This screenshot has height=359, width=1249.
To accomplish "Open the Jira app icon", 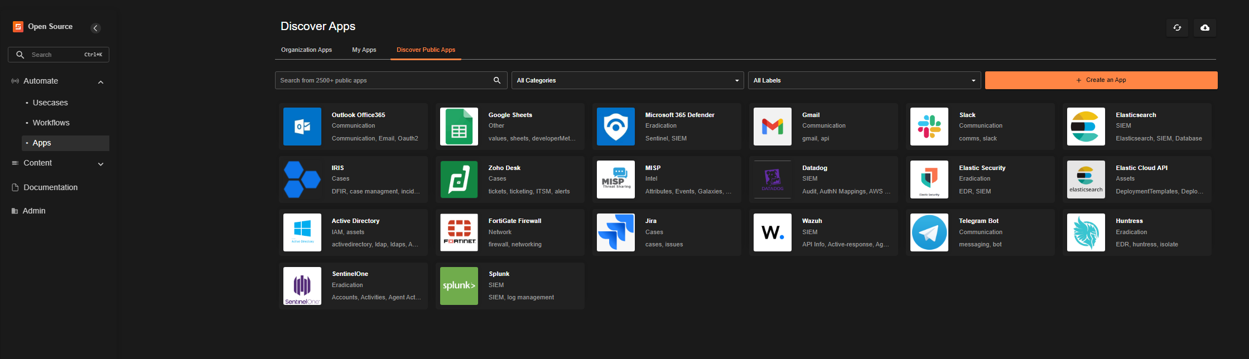I will 615,232.
